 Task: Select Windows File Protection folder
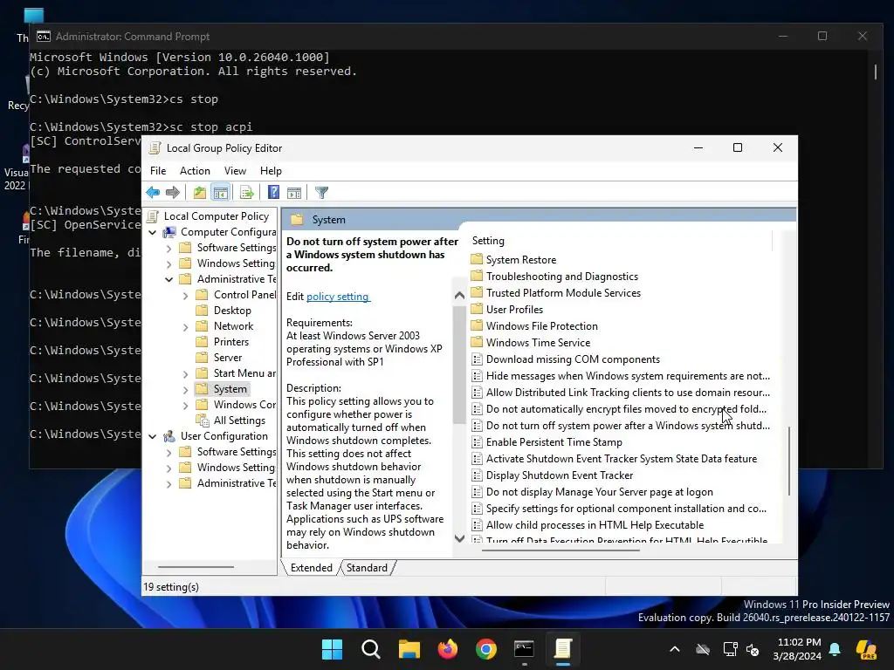[541, 326]
